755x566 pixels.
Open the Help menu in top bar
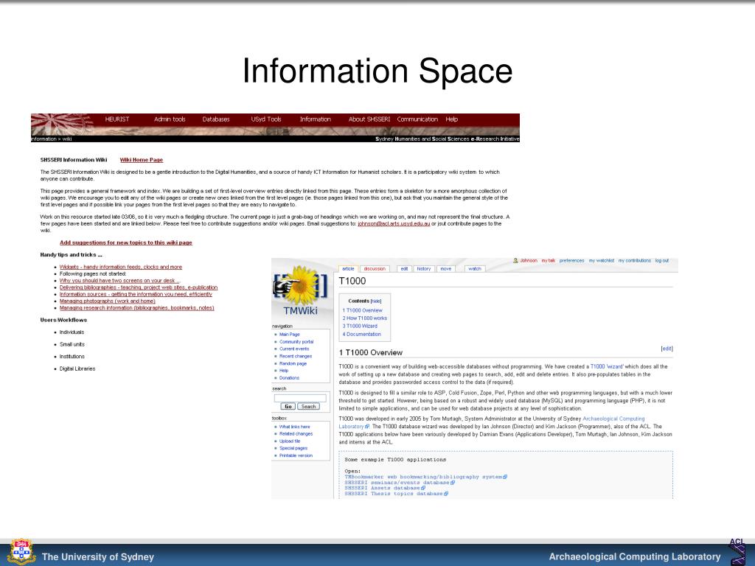click(452, 119)
